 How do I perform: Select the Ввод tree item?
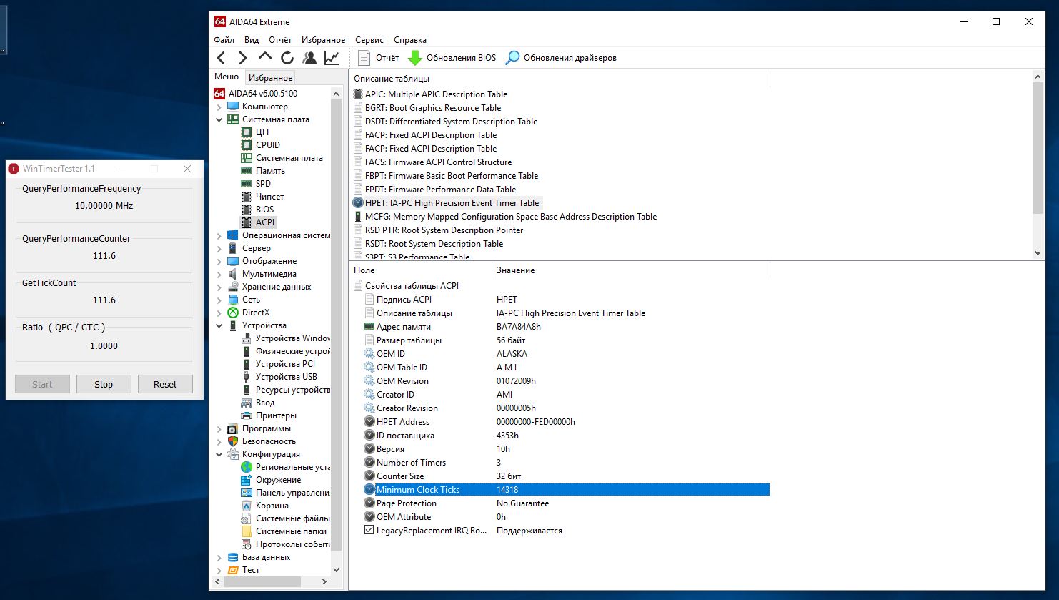tap(265, 403)
